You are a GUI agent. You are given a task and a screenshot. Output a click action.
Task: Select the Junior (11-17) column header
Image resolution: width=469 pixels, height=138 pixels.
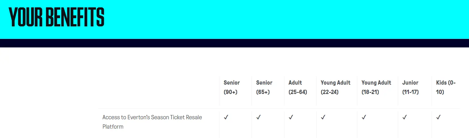coord(410,87)
